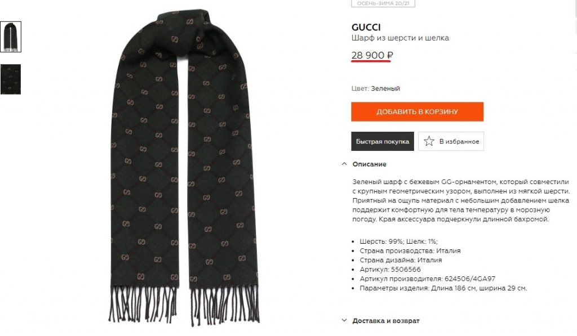
Task: Select the second pattern close-up thumbnail
Action: [x=11, y=79]
